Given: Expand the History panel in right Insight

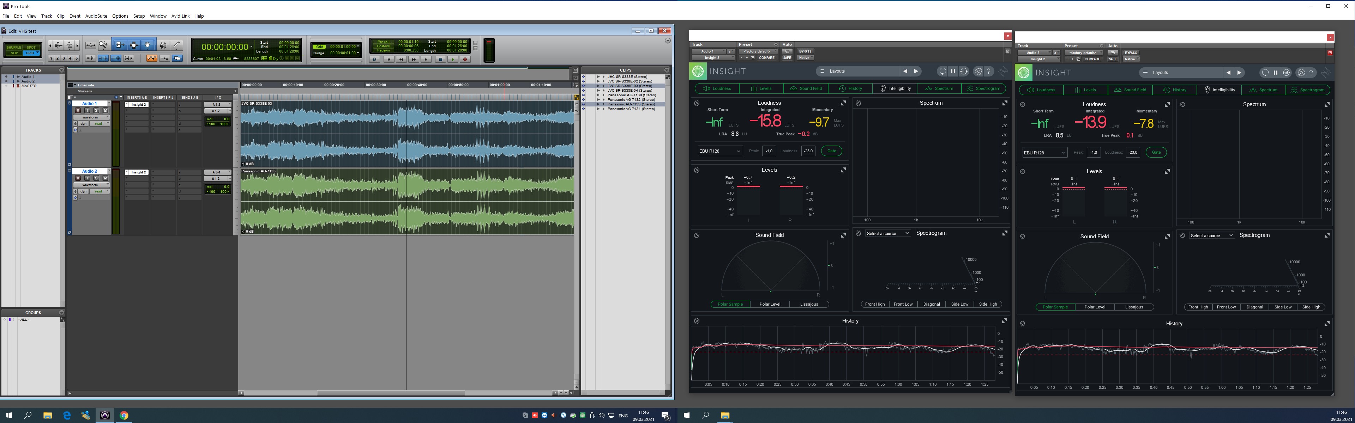Looking at the screenshot, I should coord(1327,324).
